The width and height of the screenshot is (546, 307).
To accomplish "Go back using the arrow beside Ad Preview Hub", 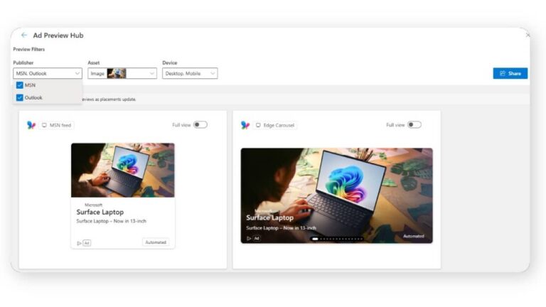I will click(24, 35).
